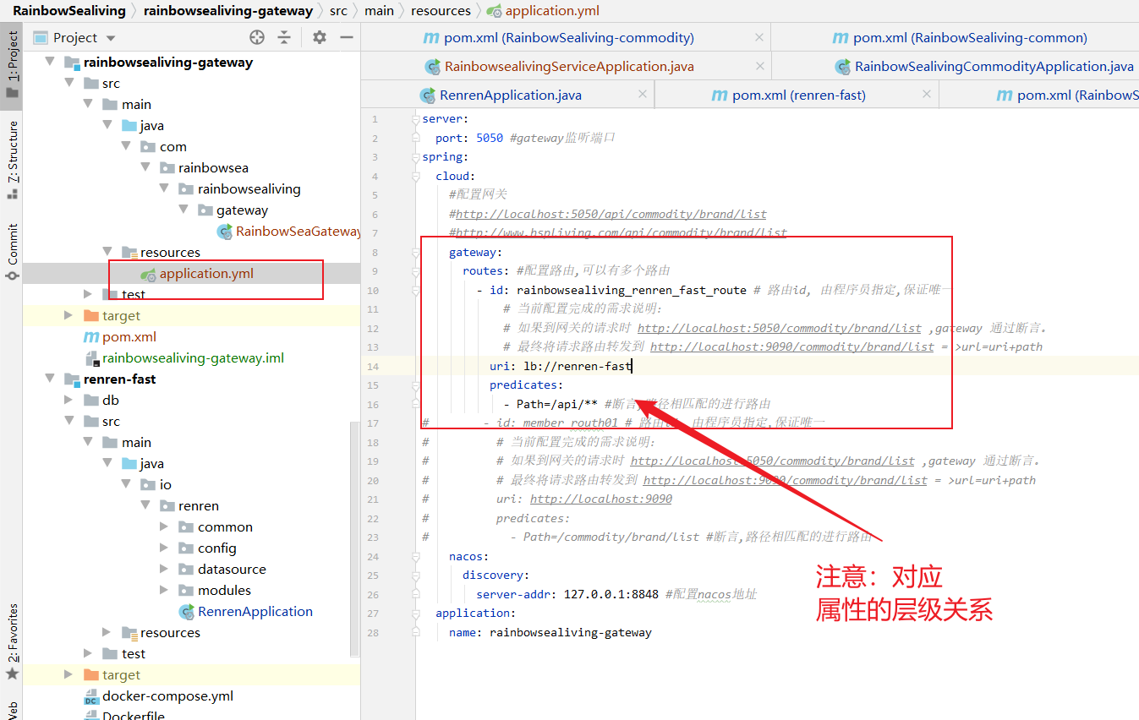
Task: Click resources in the breadcrumb path
Action: click(441, 11)
